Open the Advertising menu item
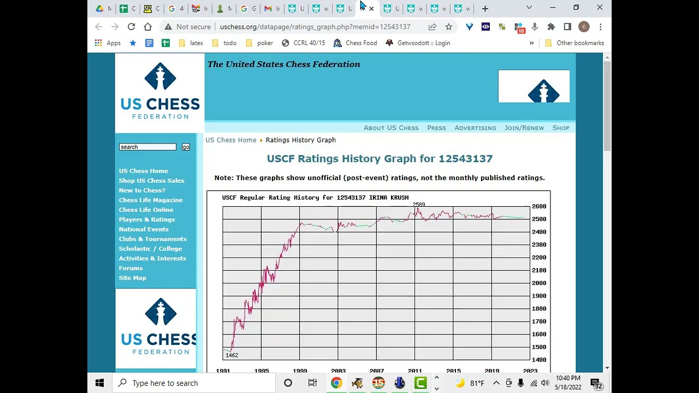This screenshot has height=393, width=699. 475,128
